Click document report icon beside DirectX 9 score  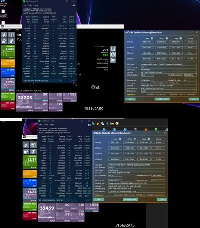113,48
